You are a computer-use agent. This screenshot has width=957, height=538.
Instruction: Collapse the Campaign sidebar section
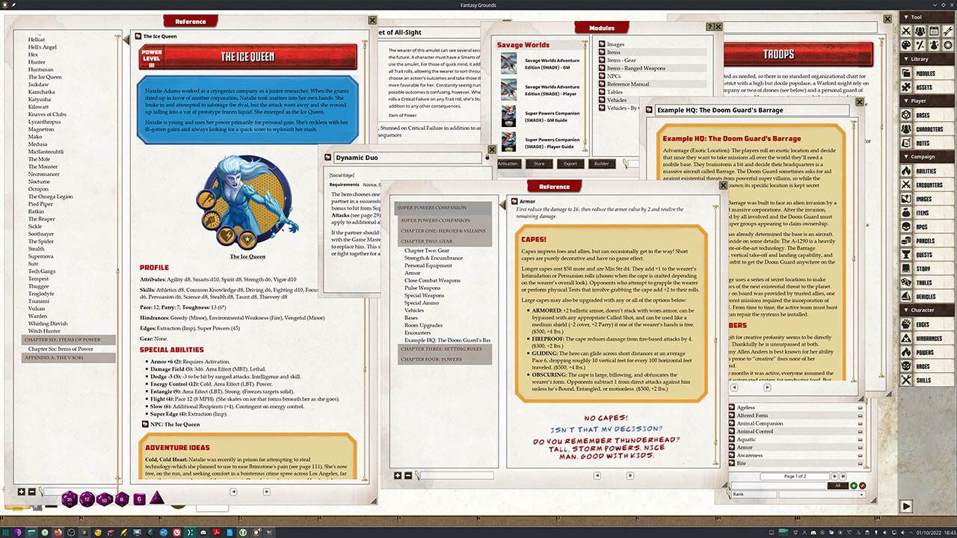point(906,155)
